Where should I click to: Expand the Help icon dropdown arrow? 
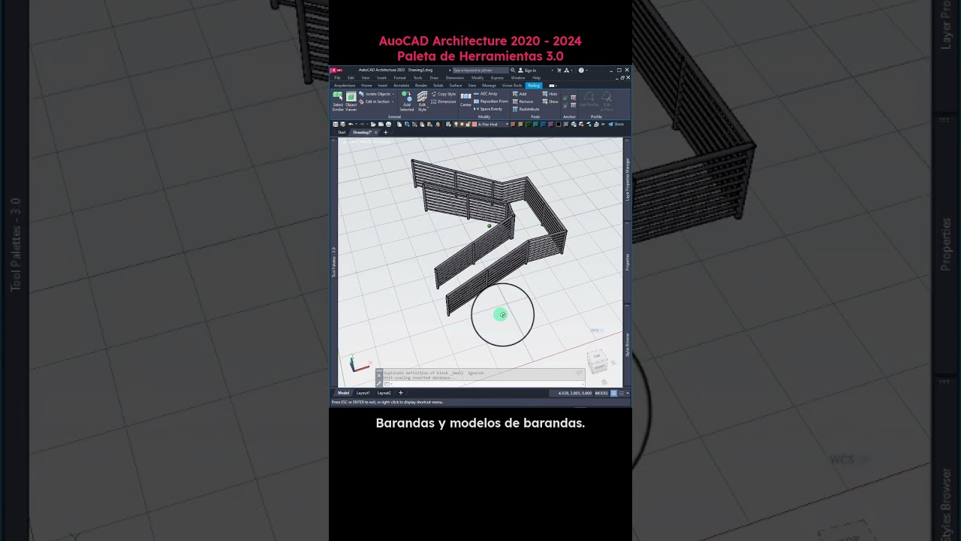point(587,71)
